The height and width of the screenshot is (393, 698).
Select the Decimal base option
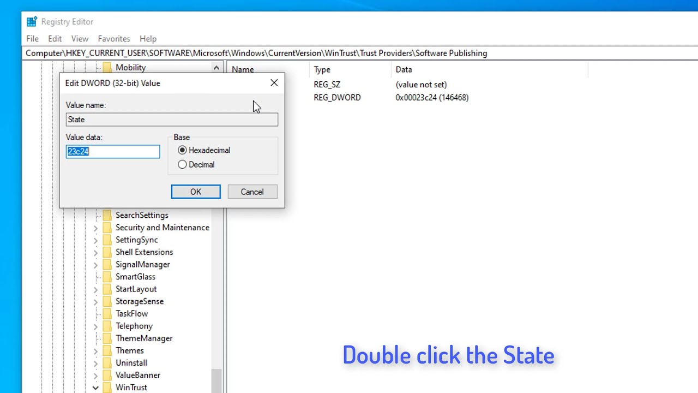(196, 164)
